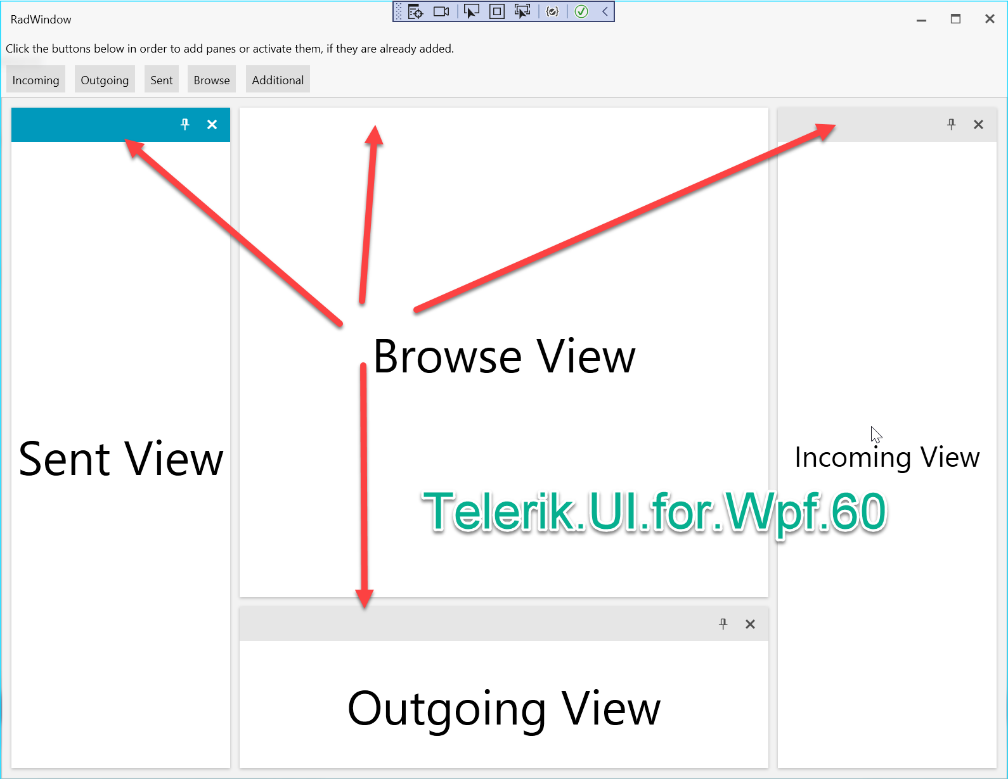Image resolution: width=1008 pixels, height=779 pixels.
Task: Click the "Sent View" text
Action: tap(121, 459)
